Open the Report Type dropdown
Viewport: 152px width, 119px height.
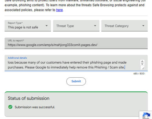tap(28, 26)
